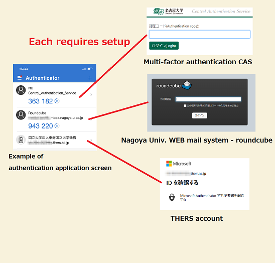The width and height of the screenshot is (275, 263).
Task: Expand the NU Central_Authentication_Service chevron
Action: pyautogui.click(x=91, y=95)
